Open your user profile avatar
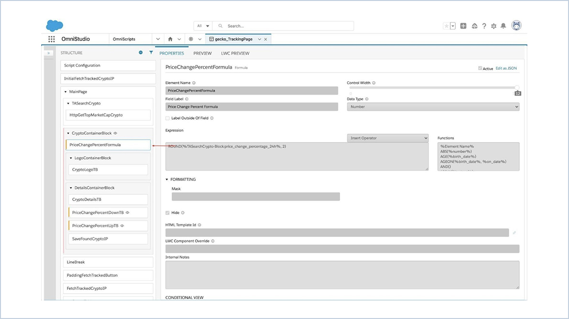569x319 pixels. [516, 26]
